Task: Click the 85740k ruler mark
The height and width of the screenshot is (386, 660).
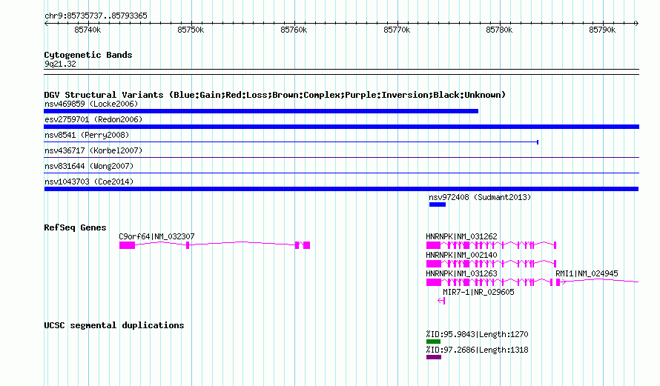Action: 88,30
